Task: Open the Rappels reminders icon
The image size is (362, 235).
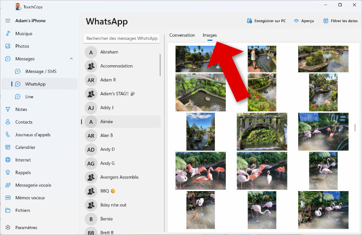Action: click(x=8, y=173)
